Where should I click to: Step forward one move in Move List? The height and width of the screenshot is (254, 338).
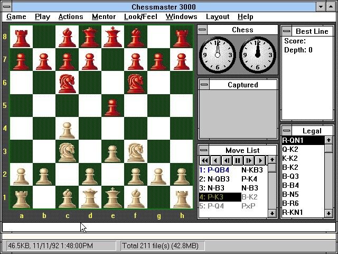tap(248, 160)
